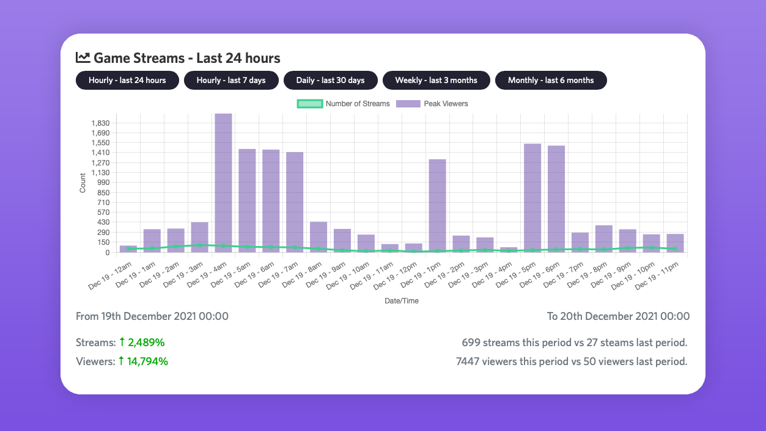Switch to the Hourly - last 7 days view
The width and height of the screenshot is (766, 431).
point(231,80)
